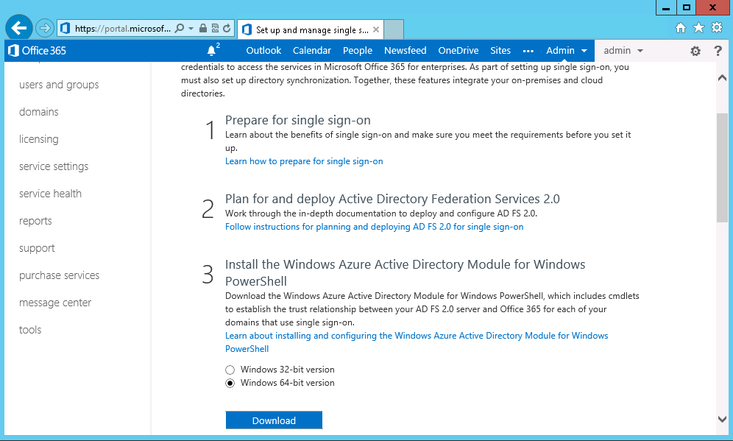
Task: Open browser Tools gear icon
Action: coord(717,27)
